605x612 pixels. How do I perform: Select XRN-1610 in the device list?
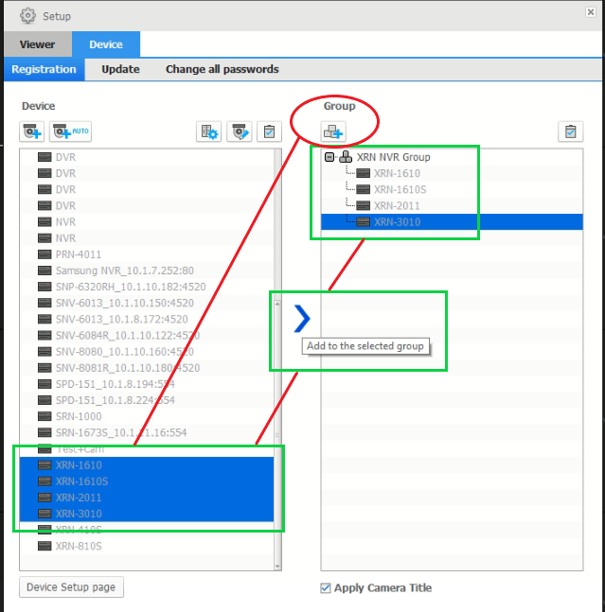(x=147, y=465)
